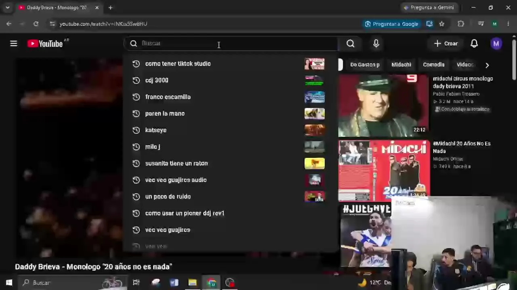Close the Daddy Brieva tab
Viewport: 517px width, 290px height.
[x=97, y=7]
